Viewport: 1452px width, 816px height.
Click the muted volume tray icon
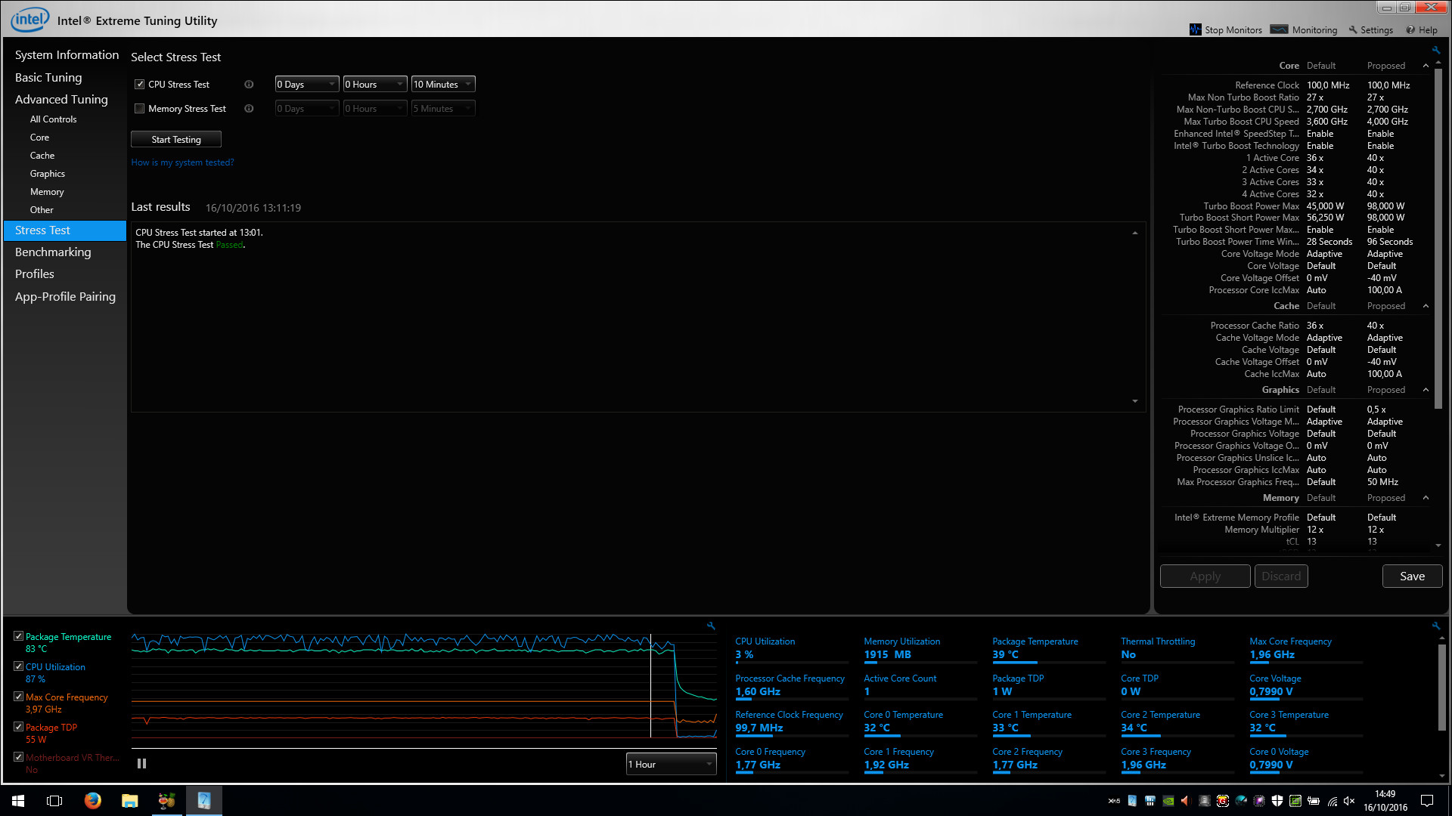tap(1350, 801)
